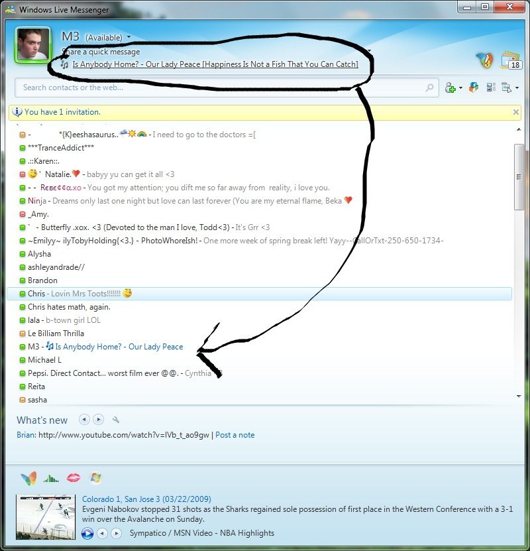This screenshot has height=551, width=530.
Task: Select the lala contact
Action: click(x=60, y=320)
